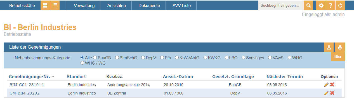The height and width of the screenshot is (104, 354).
Task: Select the WHG category radio button
Action: (x=290, y=58)
